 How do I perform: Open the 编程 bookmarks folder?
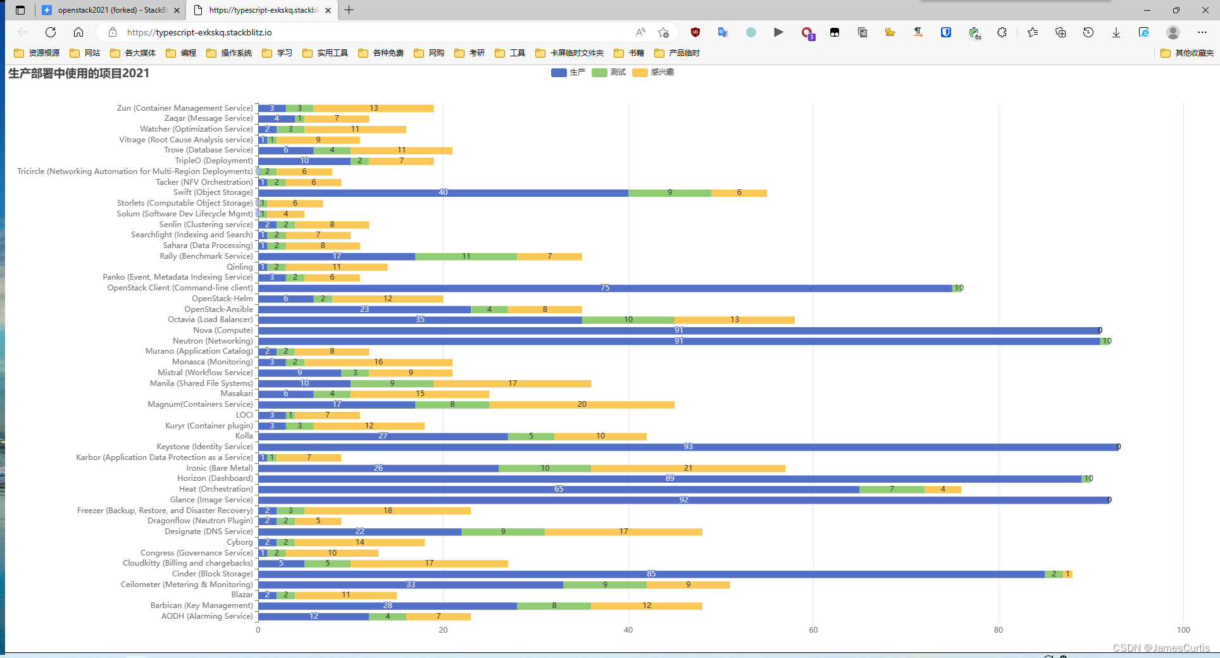[180, 53]
